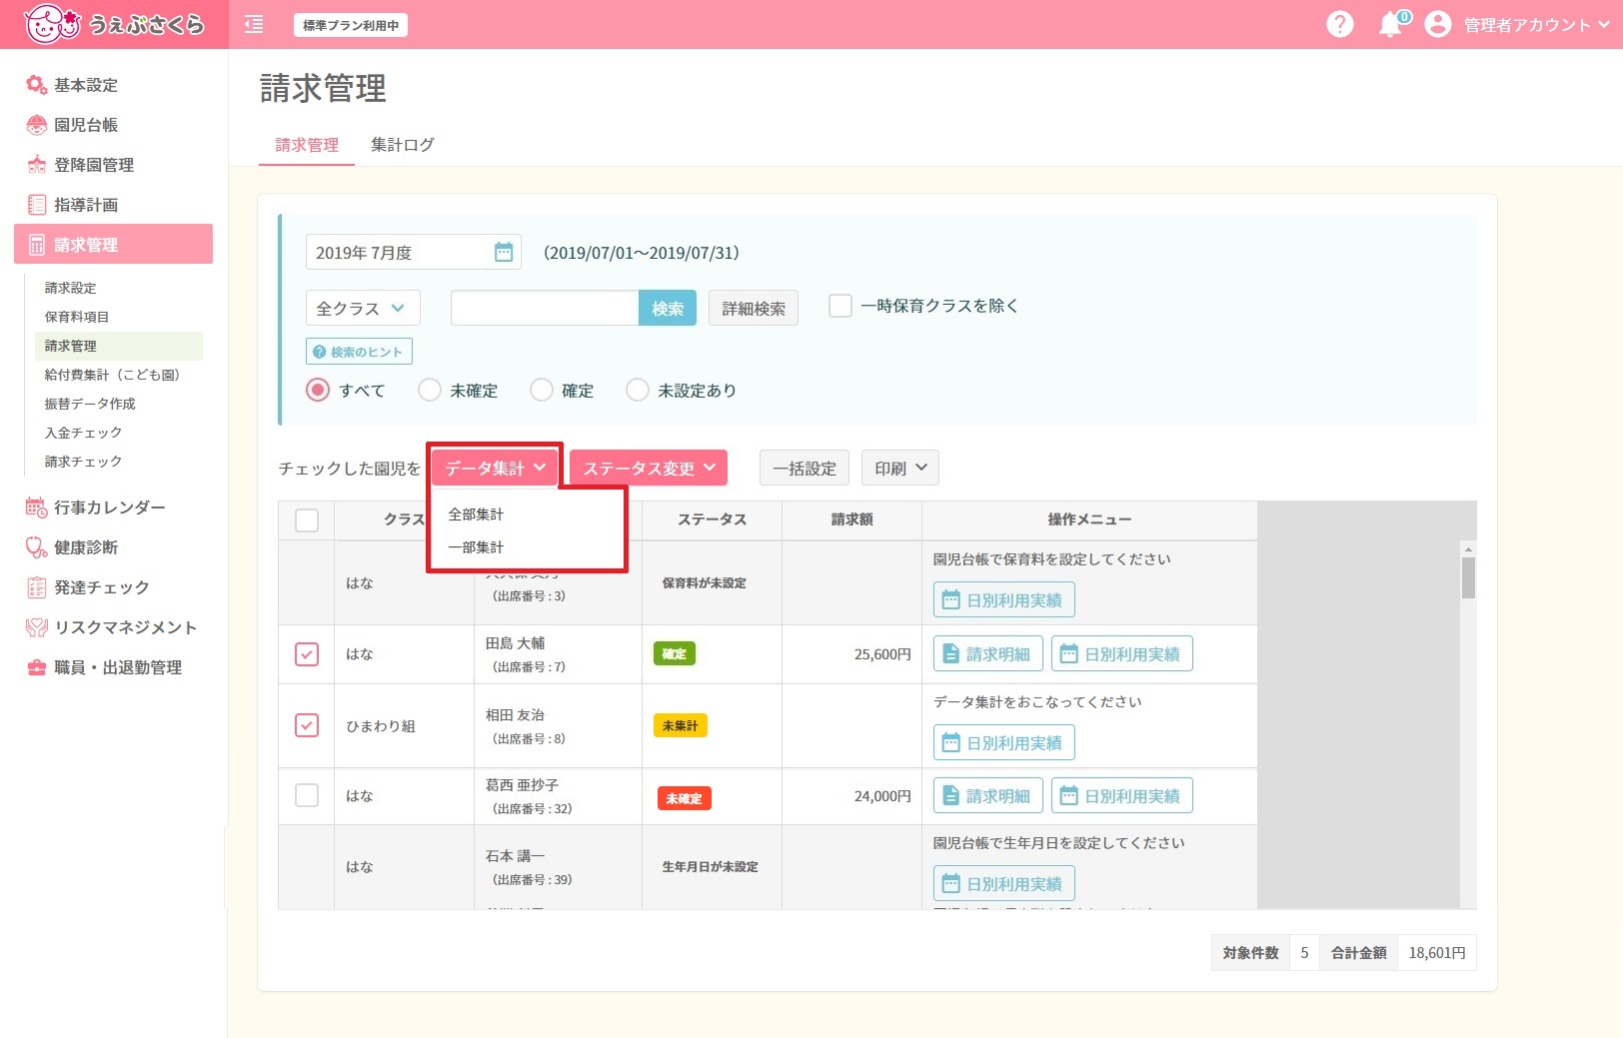Choose 一部集計 from the menu

coord(476,547)
